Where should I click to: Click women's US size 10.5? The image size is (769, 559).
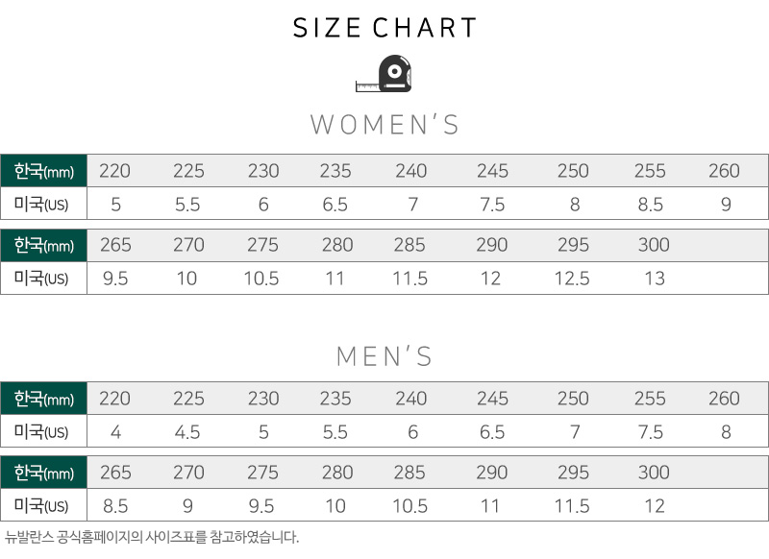coord(261,279)
